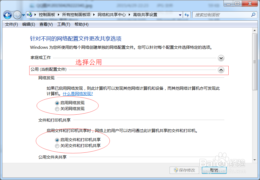Expand arrow after 控制面板 breadcrumb

[x=58, y=15]
